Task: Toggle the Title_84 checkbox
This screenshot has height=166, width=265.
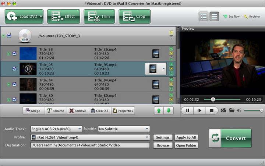Action: click(x=14, y=84)
